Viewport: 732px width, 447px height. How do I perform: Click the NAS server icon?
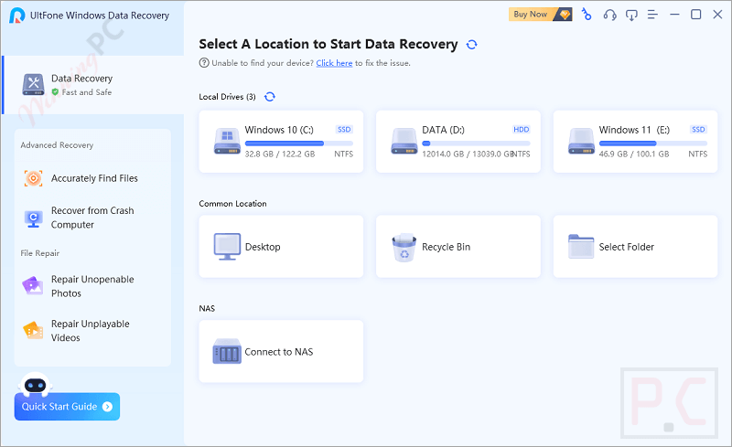tap(227, 351)
